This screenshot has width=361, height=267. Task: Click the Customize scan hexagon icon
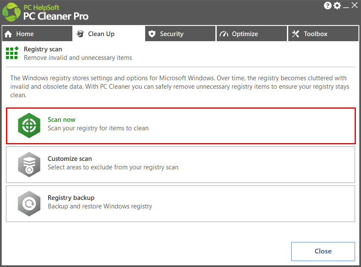[29, 164]
